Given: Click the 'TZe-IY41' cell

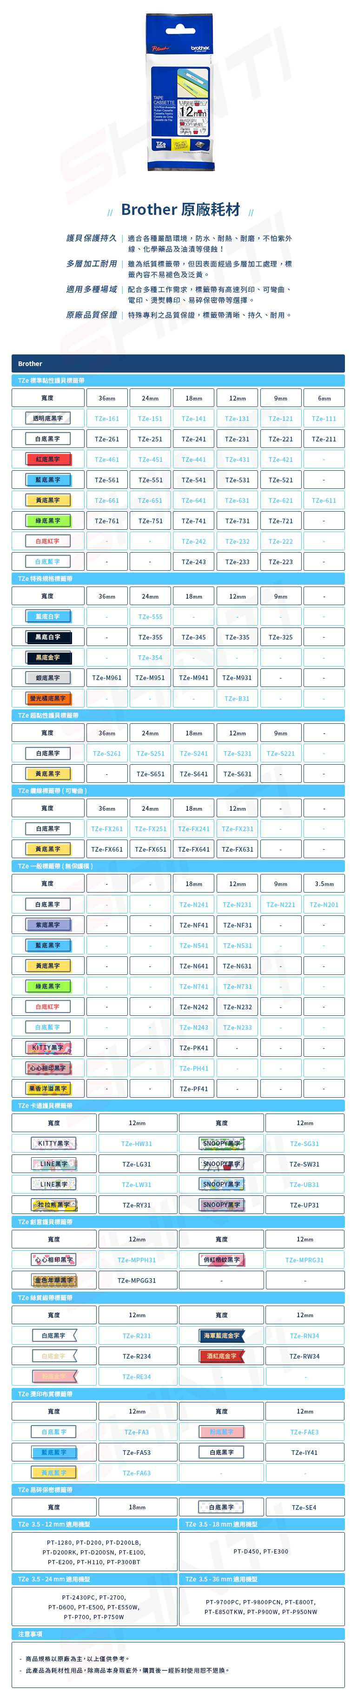Looking at the screenshot, I should point(305,1452).
